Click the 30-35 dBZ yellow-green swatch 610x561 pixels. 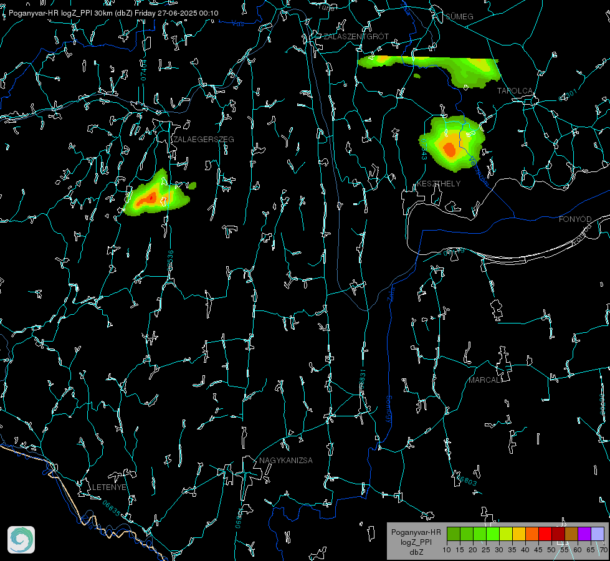click(506, 534)
